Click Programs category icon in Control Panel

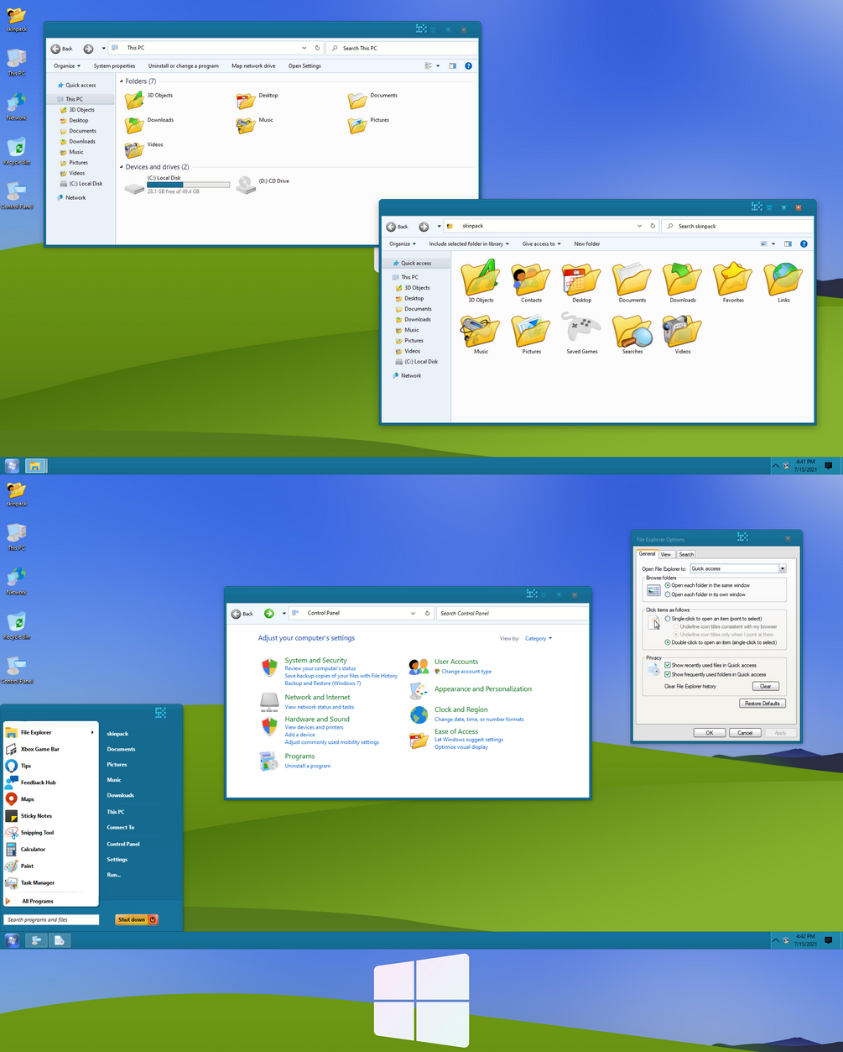coord(269,762)
